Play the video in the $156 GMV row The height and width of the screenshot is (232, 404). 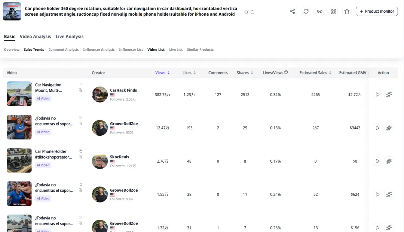377,228
